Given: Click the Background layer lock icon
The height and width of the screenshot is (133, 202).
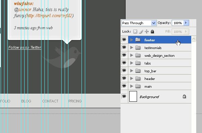Looking at the screenshot, I should [x=184, y=96].
